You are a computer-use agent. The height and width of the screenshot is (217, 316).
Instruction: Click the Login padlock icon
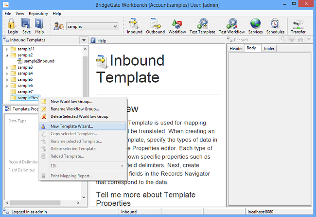(12, 23)
